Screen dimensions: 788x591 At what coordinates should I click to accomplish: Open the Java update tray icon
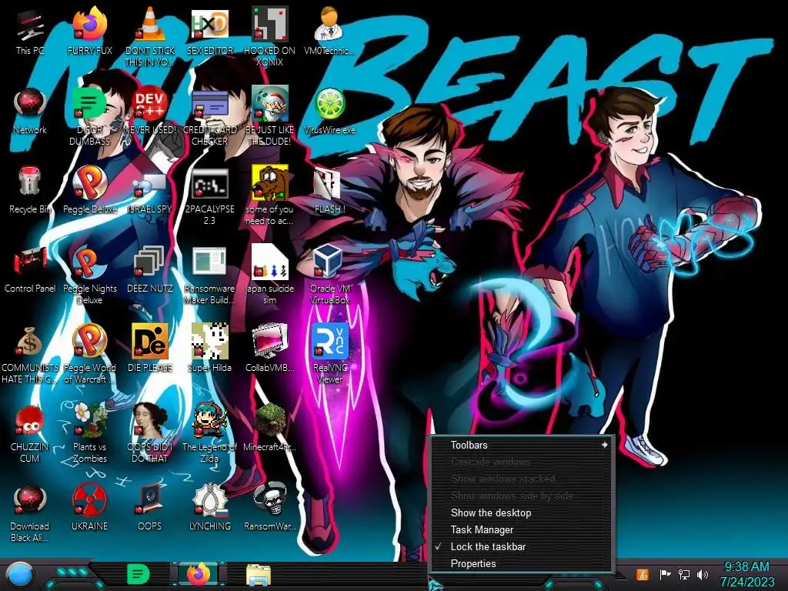point(643,574)
